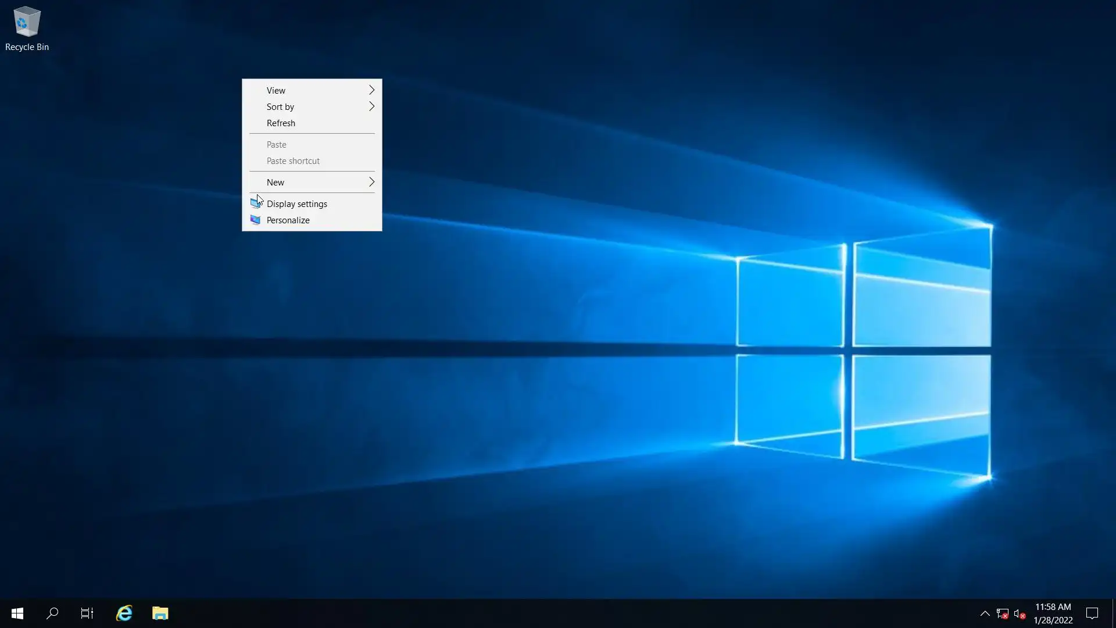Screen dimensions: 1116x628
Task: Expand the View submenu arrow
Action: [371, 90]
